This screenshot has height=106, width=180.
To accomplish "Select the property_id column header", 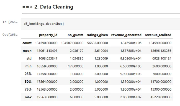I will pyautogui.click(x=48, y=35).
